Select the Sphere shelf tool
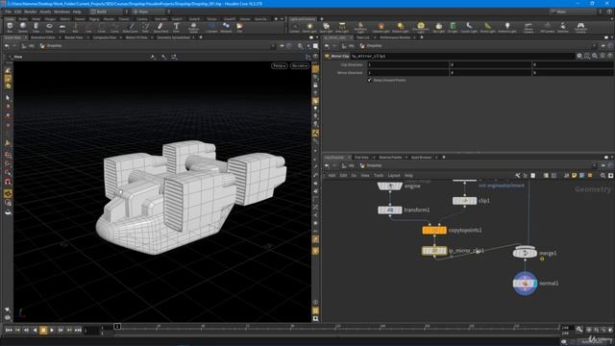The height and width of the screenshot is (346, 615). [23, 28]
